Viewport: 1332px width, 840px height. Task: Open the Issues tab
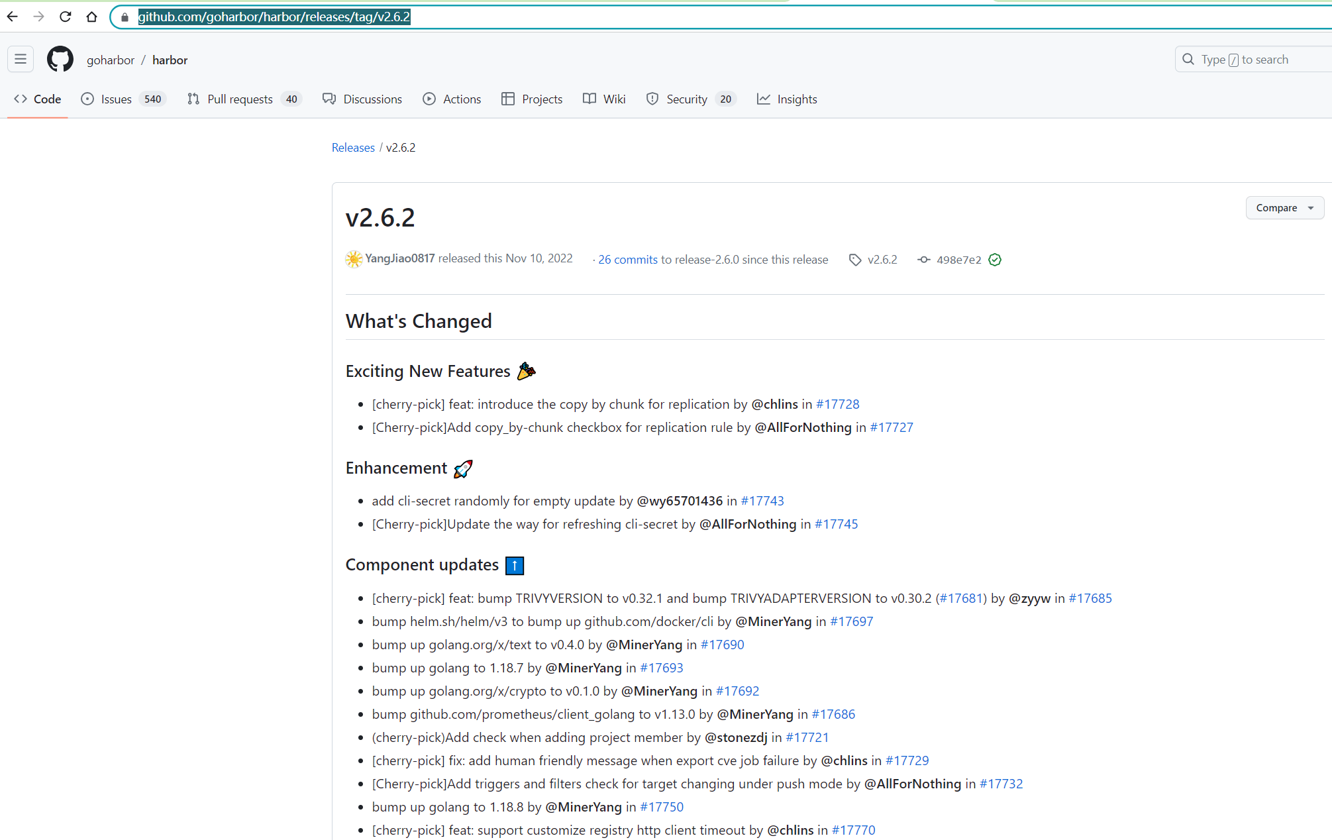tap(123, 99)
